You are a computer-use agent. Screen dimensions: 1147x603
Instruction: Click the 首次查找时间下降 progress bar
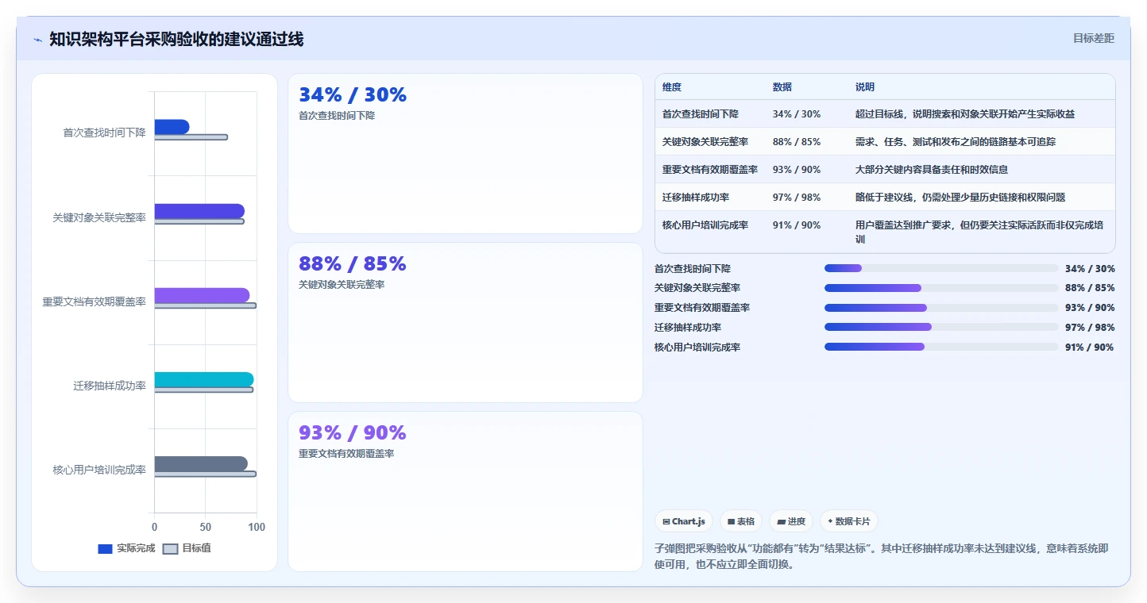click(x=941, y=268)
